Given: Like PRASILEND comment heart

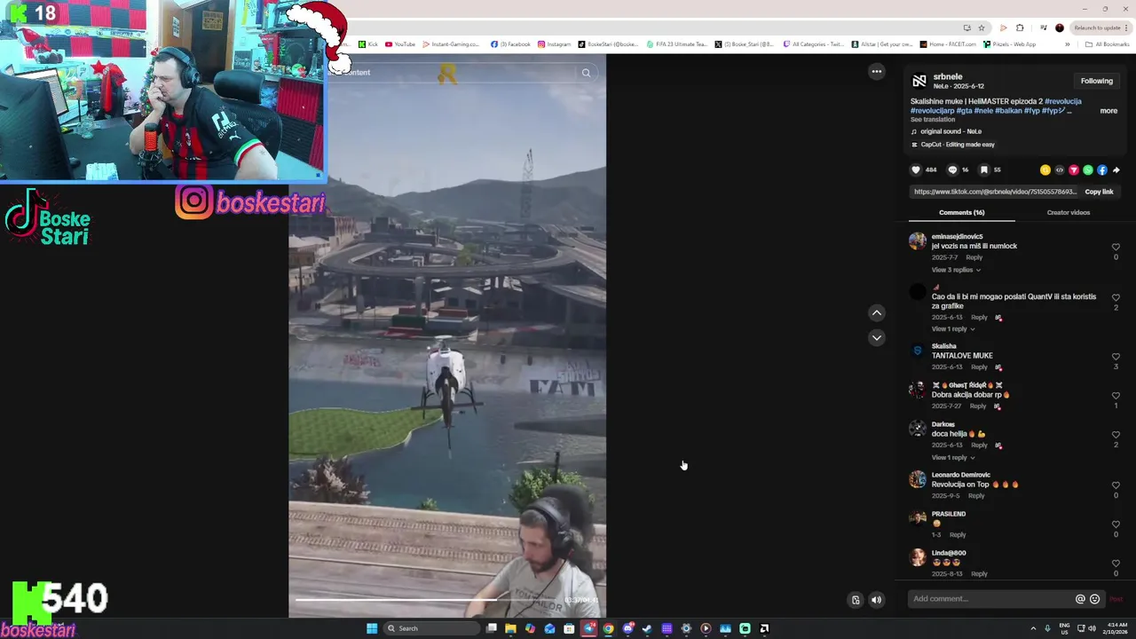Looking at the screenshot, I should [1116, 525].
